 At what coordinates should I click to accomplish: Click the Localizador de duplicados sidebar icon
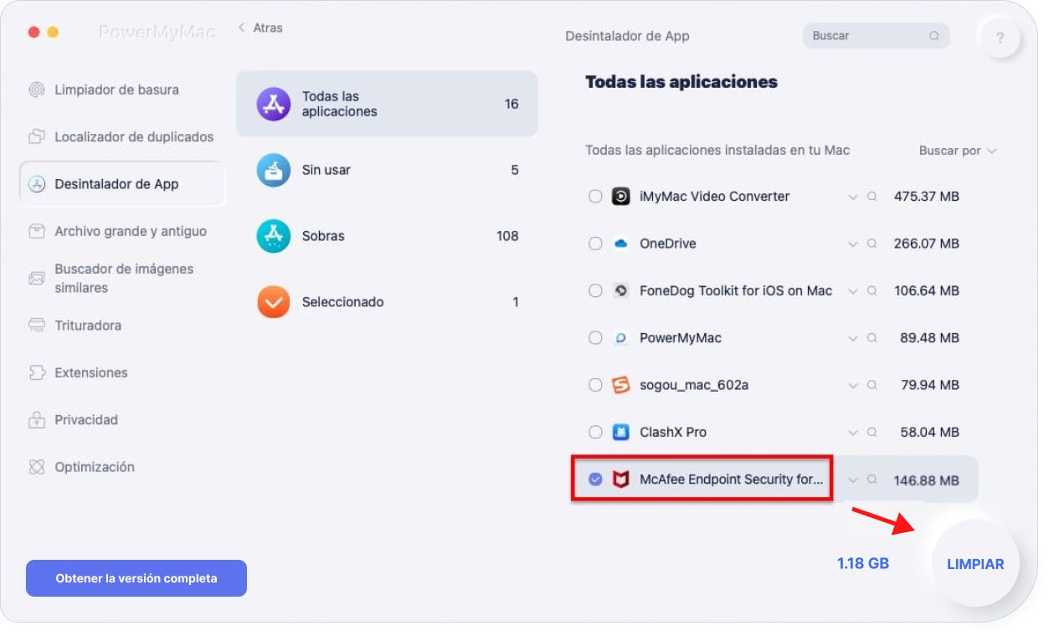click(x=37, y=136)
